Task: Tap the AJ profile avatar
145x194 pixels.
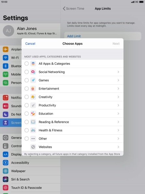Action: click(x=8, y=31)
